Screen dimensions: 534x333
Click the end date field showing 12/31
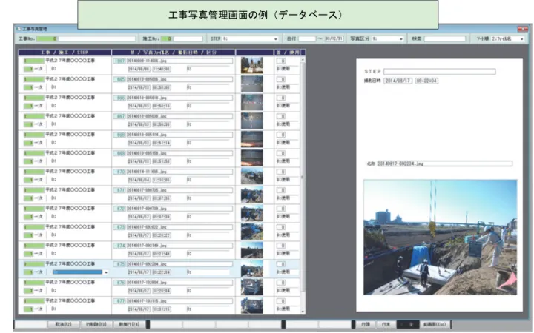click(x=334, y=38)
